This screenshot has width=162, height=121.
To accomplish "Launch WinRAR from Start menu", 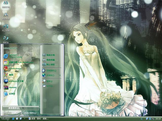I will click(10, 87).
